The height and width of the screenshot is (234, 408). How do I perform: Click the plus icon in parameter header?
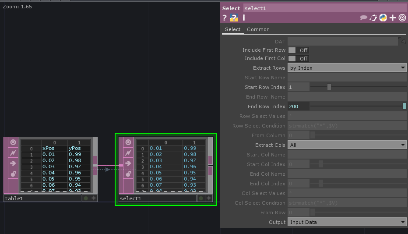[393, 18]
